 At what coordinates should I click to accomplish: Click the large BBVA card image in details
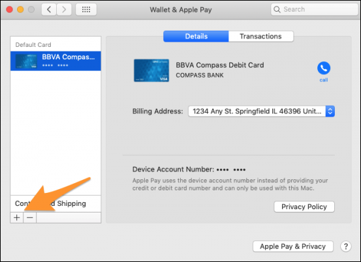(151, 70)
